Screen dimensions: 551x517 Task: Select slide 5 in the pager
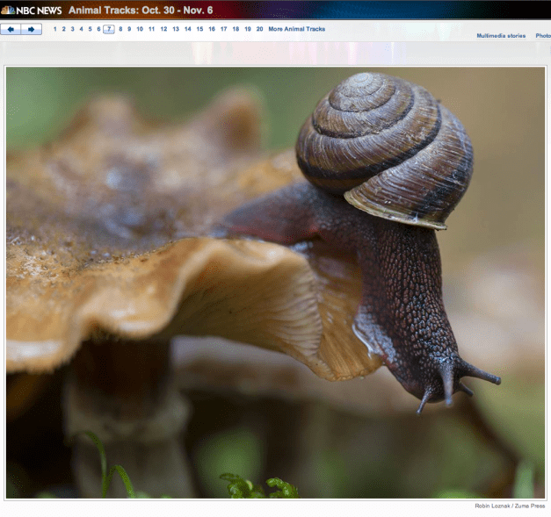[90, 29]
